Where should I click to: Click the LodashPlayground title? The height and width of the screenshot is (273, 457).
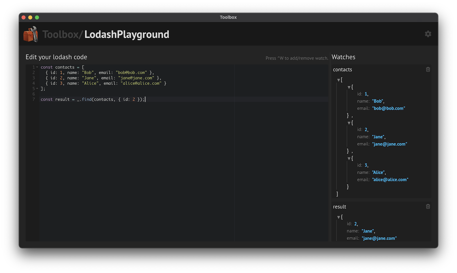tap(127, 34)
